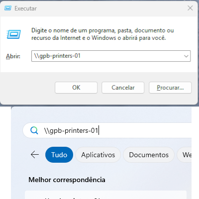This screenshot has width=199, height=199.
Task: Go back using the left arrow icon
Action: pos(35,155)
